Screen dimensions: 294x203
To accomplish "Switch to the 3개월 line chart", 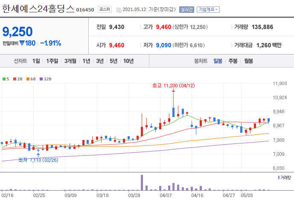I will click(x=70, y=61).
